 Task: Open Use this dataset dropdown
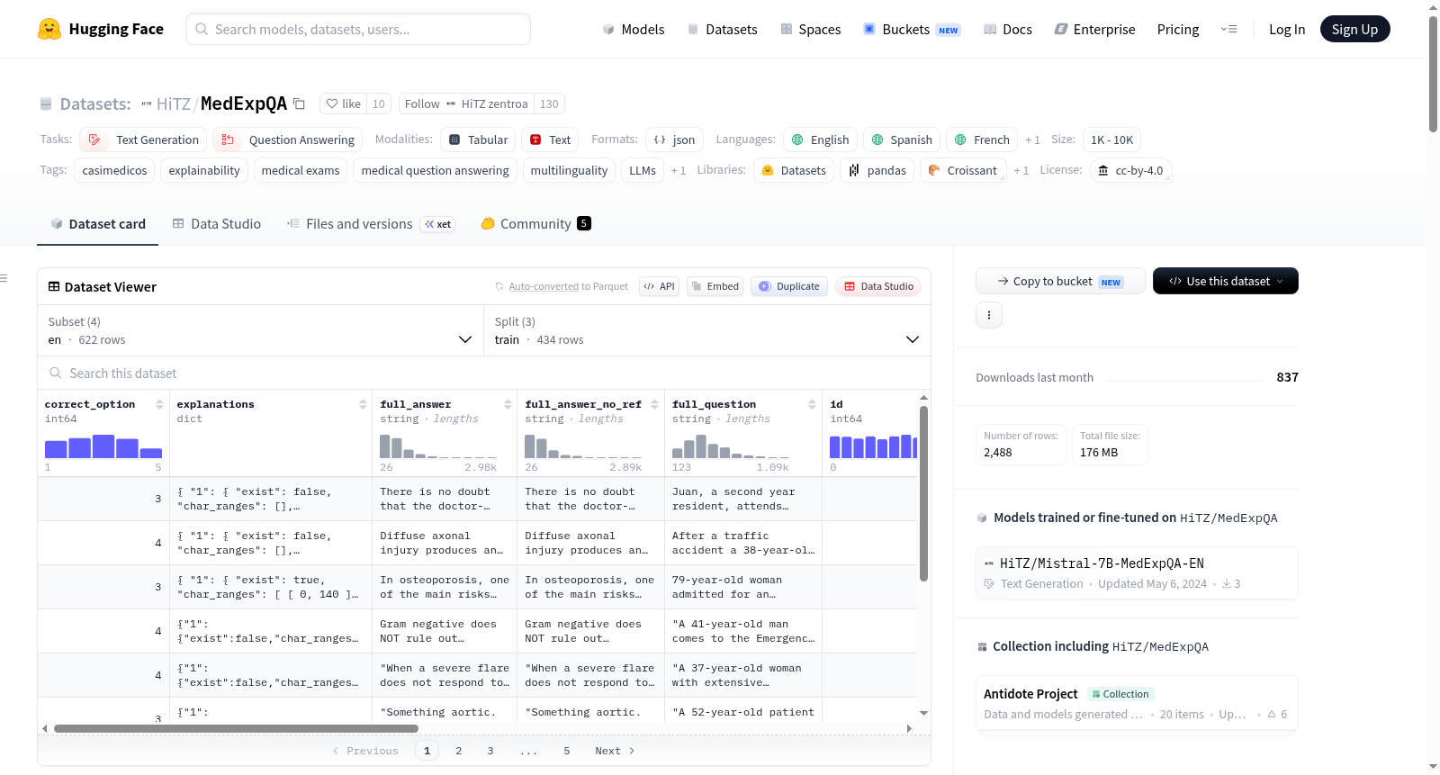coord(1225,281)
